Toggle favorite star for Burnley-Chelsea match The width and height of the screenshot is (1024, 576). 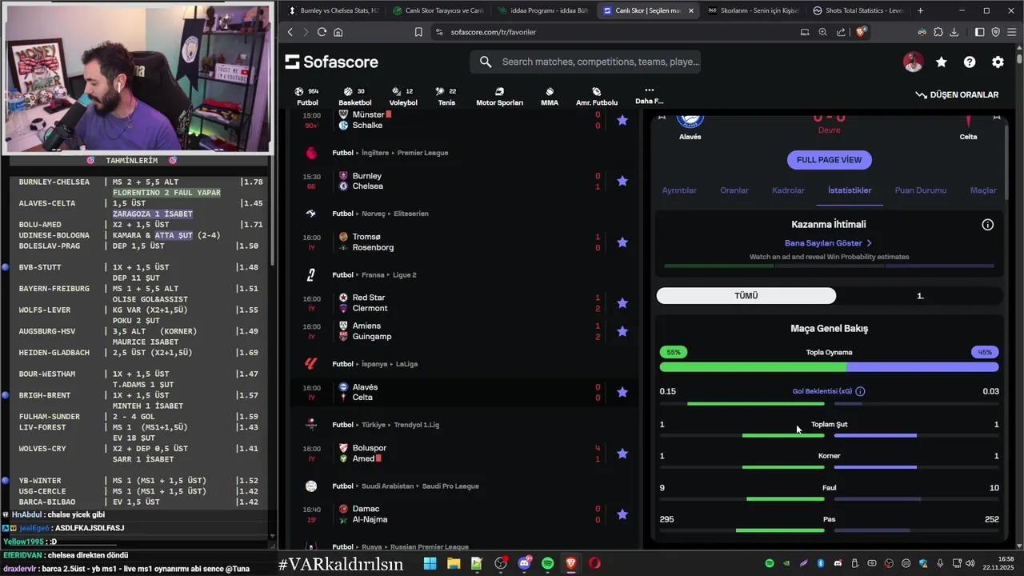pyautogui.click(x=622, y=181)
